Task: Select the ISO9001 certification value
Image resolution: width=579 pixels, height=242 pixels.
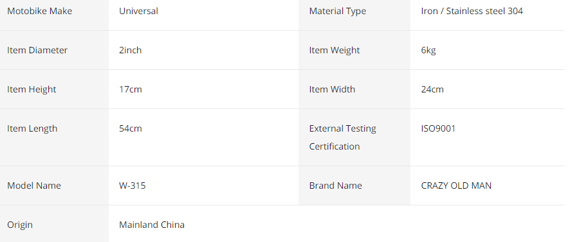Action: pos(438,128)
